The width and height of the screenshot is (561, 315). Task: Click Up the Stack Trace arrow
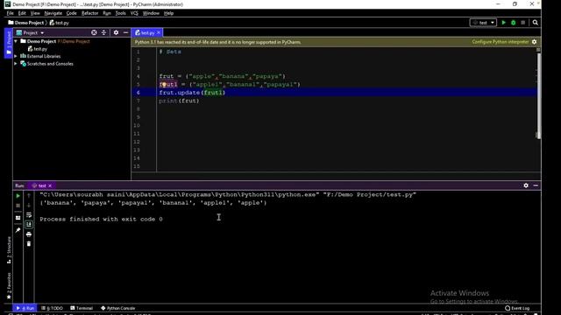29,196
